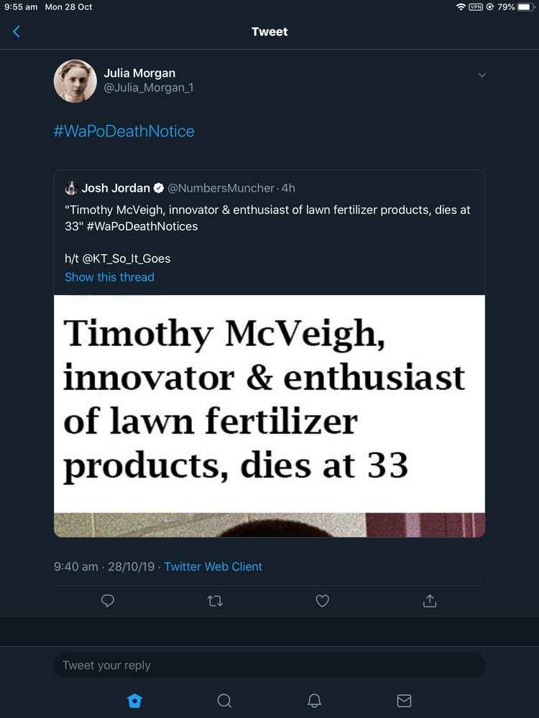Click Show this thread link
The width and height of the screenshot is (539, 718).
point(109,277)
